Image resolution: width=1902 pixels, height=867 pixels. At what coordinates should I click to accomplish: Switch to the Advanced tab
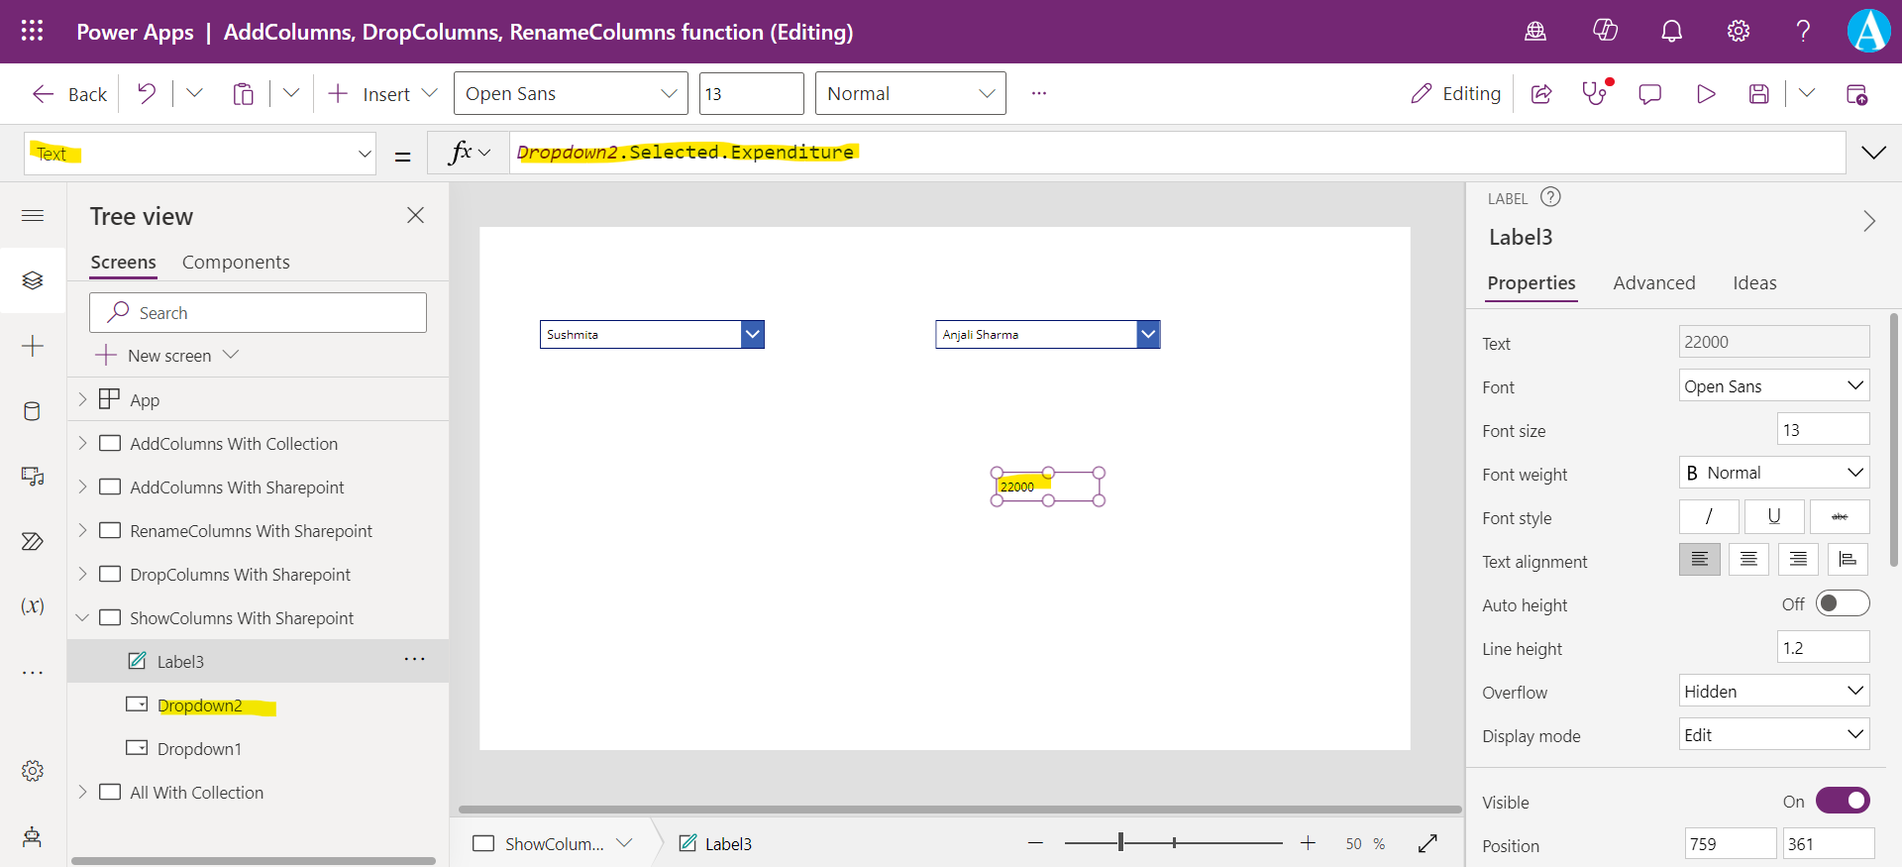click(1653, 283)
